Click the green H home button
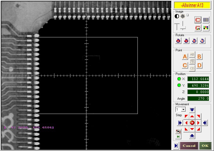This screenshot has height=151, width=214. coord(178,137)
